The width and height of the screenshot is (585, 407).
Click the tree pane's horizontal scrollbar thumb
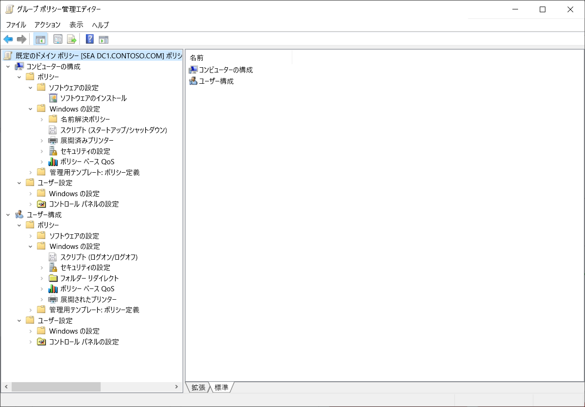click(56, 387)
